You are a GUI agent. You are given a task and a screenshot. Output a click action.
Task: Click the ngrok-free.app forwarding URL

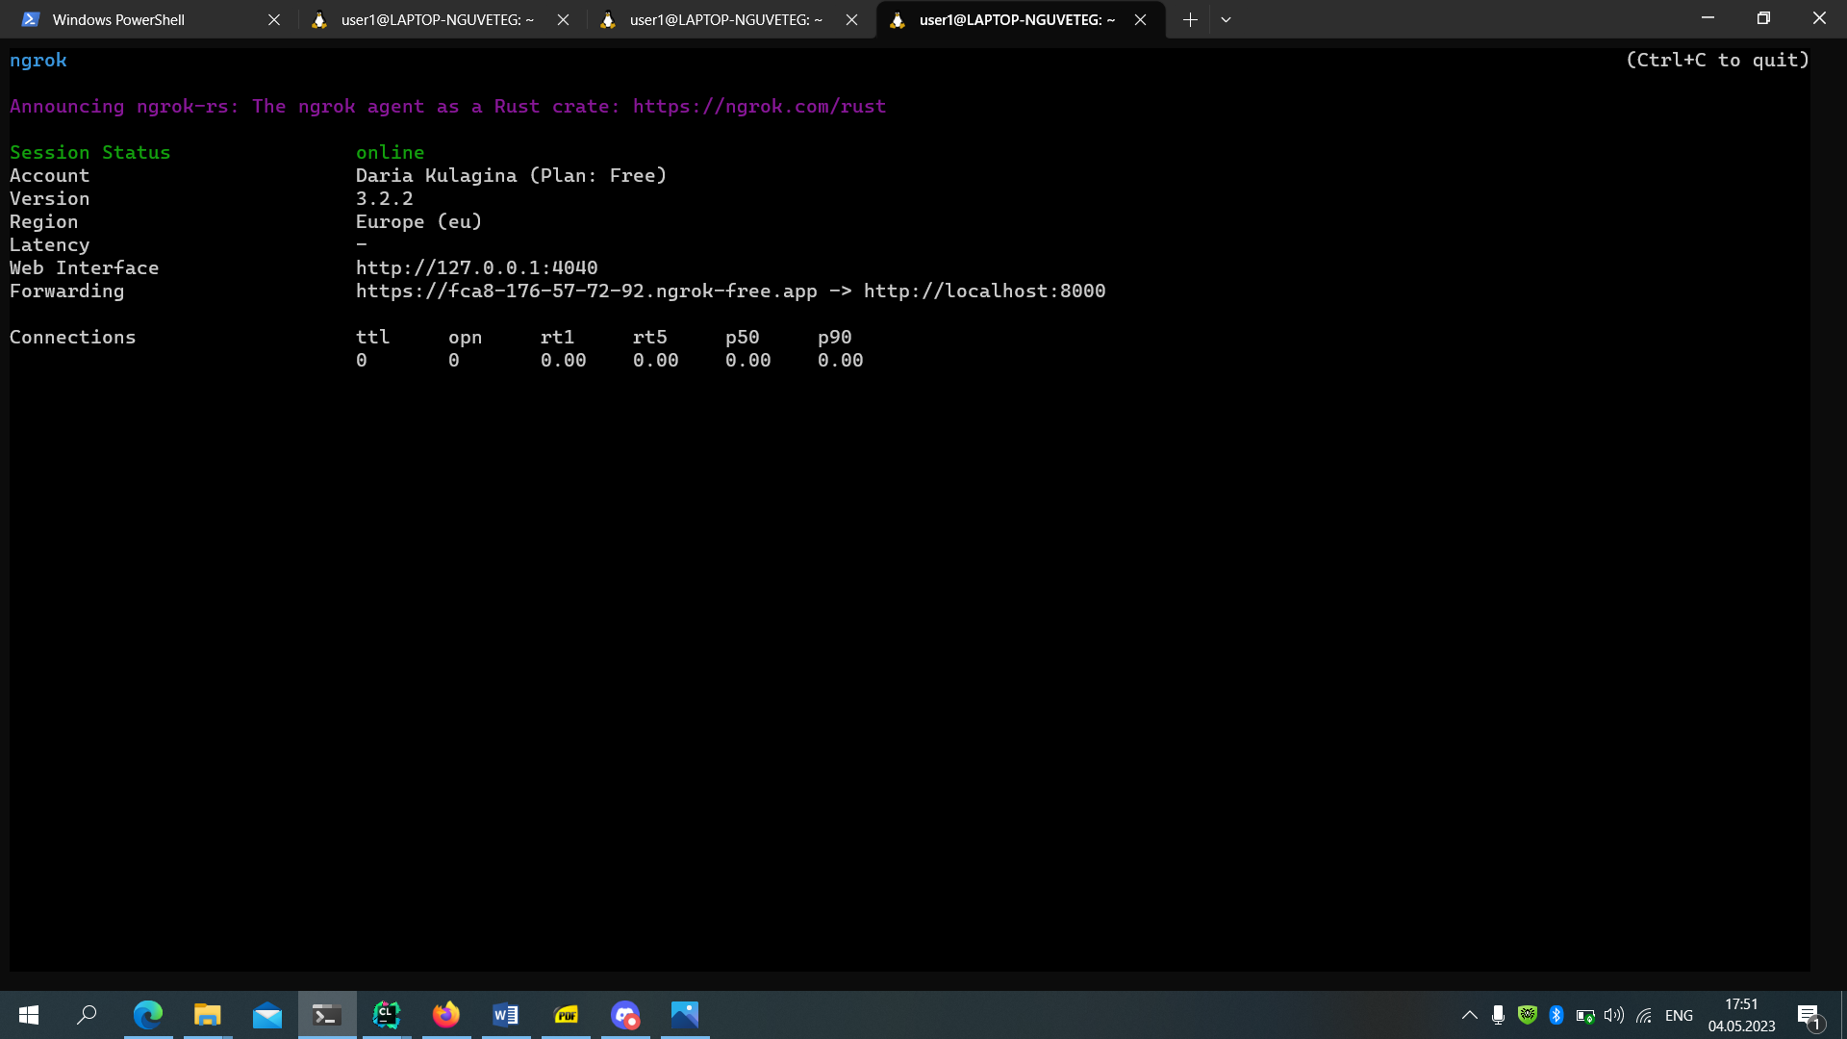586,291
